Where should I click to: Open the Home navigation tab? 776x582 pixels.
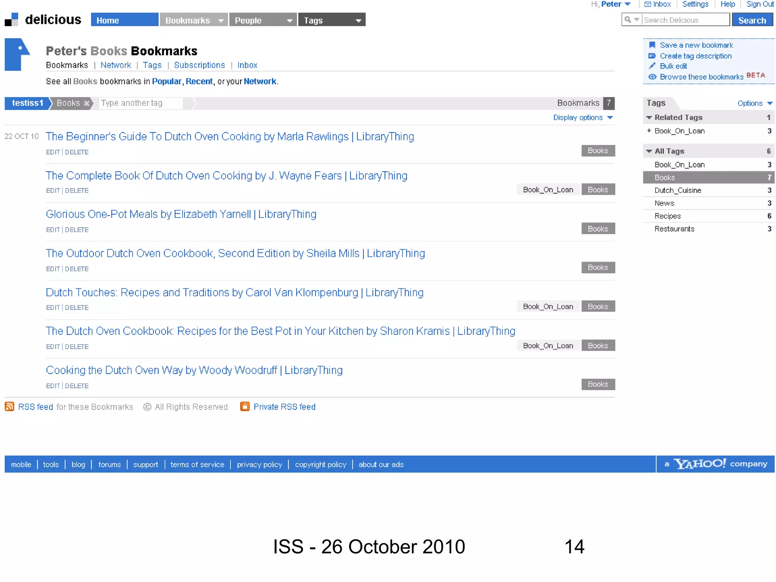pos(124,20)
